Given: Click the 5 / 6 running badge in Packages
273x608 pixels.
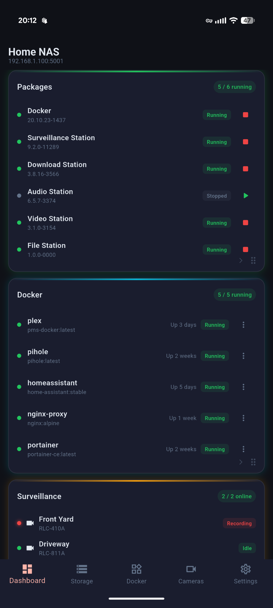Looking at the screenshot, I should (234, 87).
